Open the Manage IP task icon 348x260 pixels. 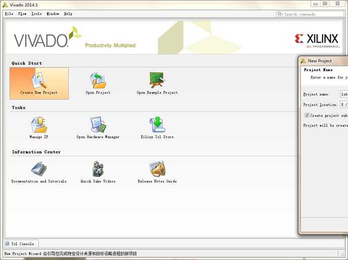pyautogui.click(x=39, y=124)
